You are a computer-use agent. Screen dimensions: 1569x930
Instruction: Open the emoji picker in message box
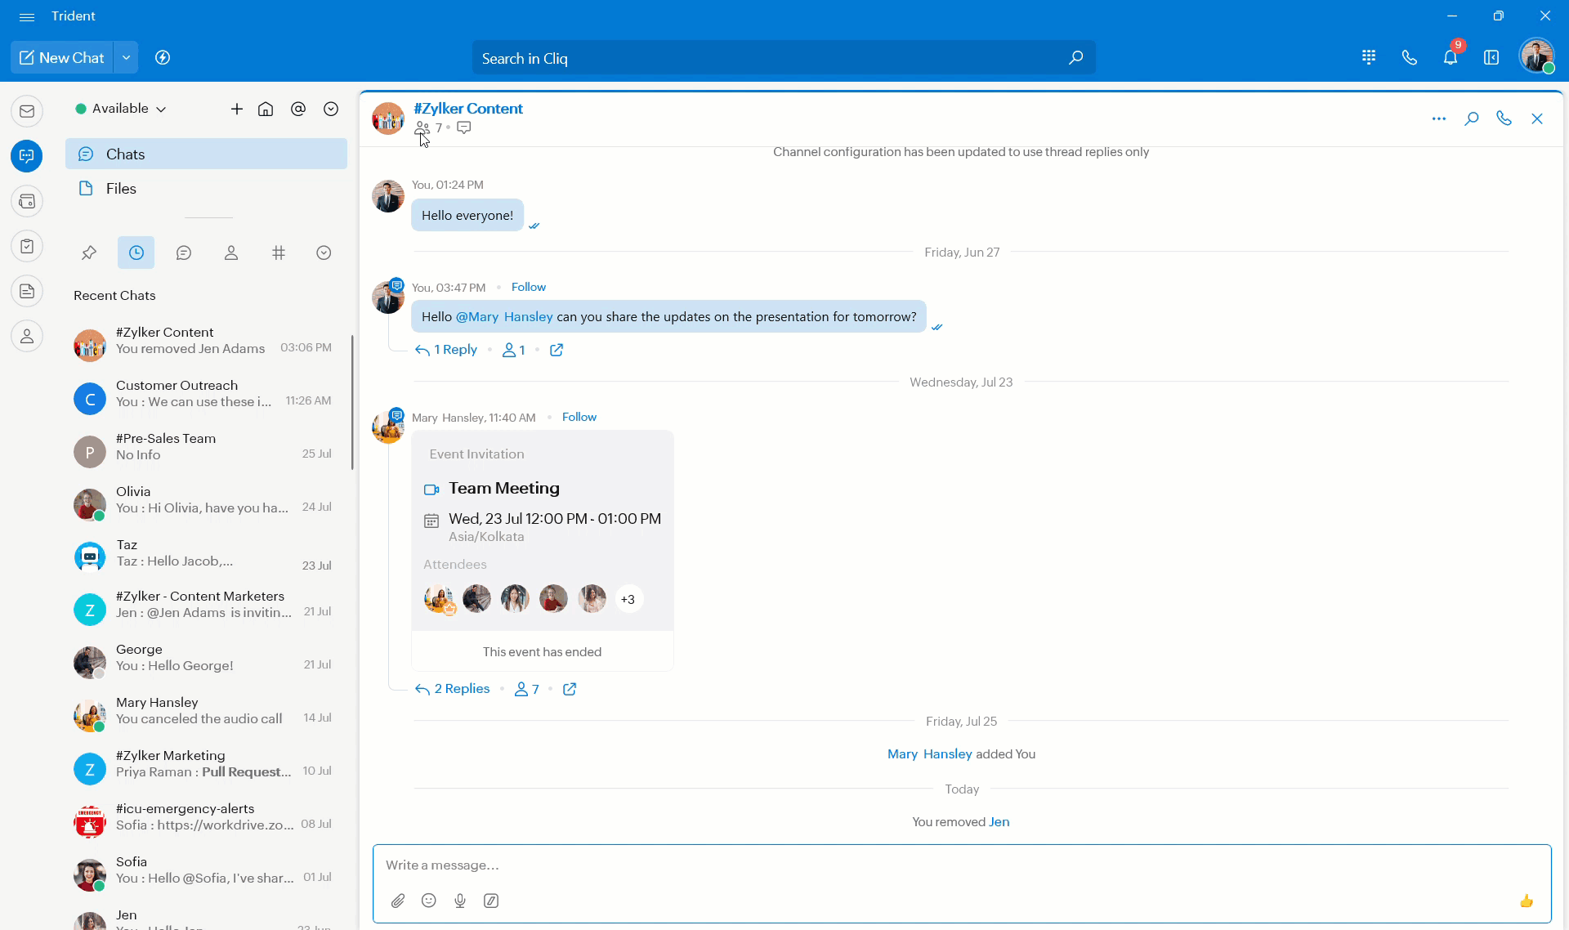point(429,901)
